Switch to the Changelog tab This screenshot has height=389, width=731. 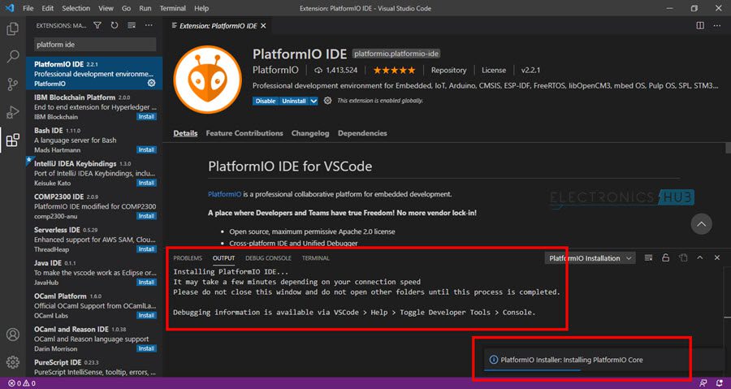pyautogui.click(x=310, y=133)
